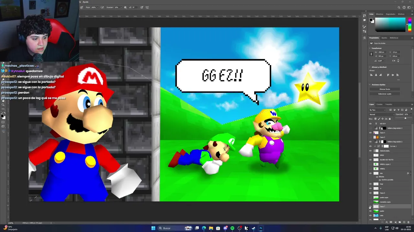This screenshot has height=232, width=414.
Task: Hide the GLOBO DE TEXTO layer
Action: click(370, 160)
